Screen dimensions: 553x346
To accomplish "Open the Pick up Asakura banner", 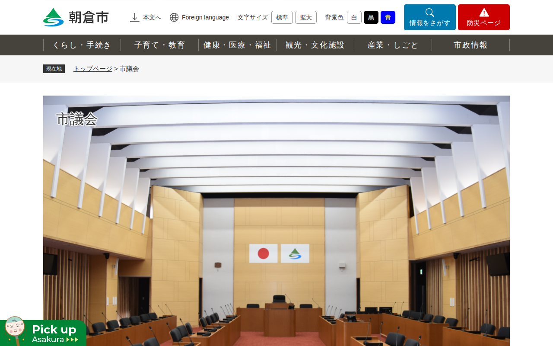I will pos(43,332).
